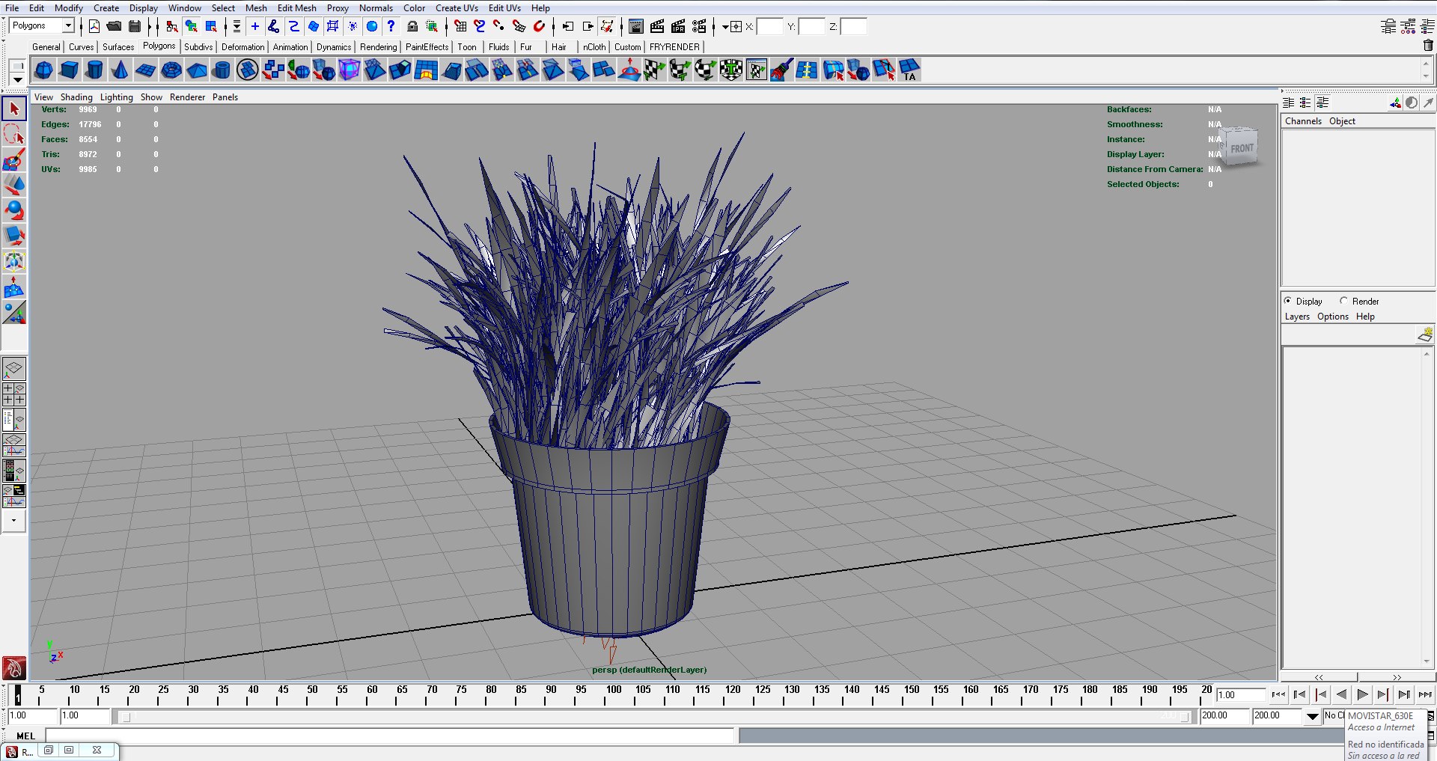The image size is (1437, 761).
Task: Click the TA shelf icon
Action: tap(909, 70)
